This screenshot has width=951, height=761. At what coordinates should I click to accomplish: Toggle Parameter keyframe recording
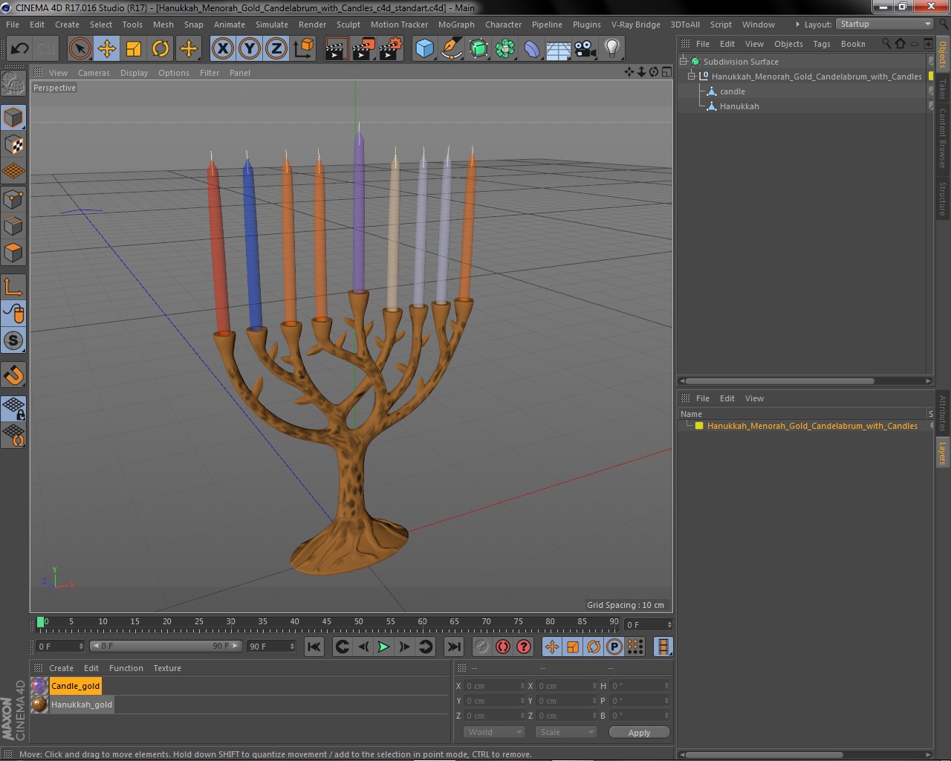pyautogui.click(x=614, y=647)
